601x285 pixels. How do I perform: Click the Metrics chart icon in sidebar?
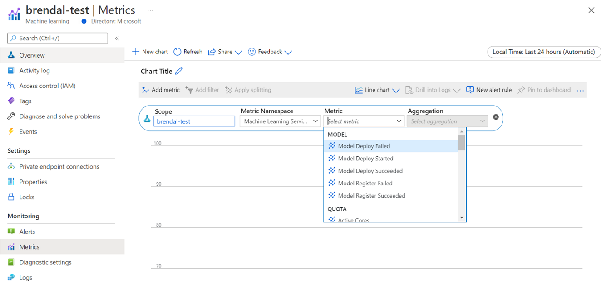click(11, 247)
